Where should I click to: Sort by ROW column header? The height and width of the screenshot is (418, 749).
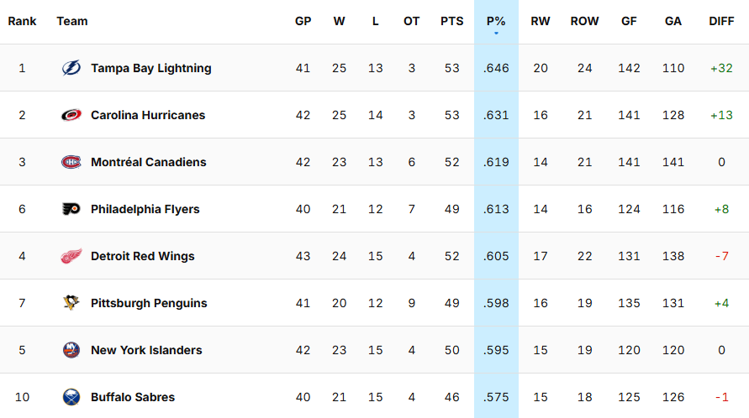pyautogui.click(x=584, y=22)
